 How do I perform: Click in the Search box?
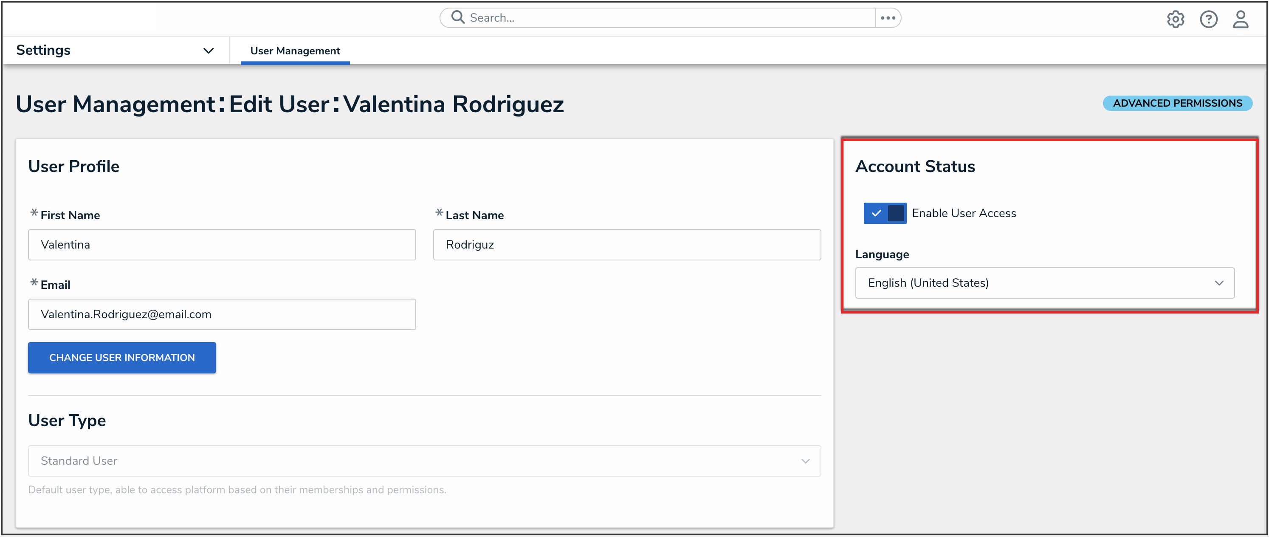(x=665, y=18)
